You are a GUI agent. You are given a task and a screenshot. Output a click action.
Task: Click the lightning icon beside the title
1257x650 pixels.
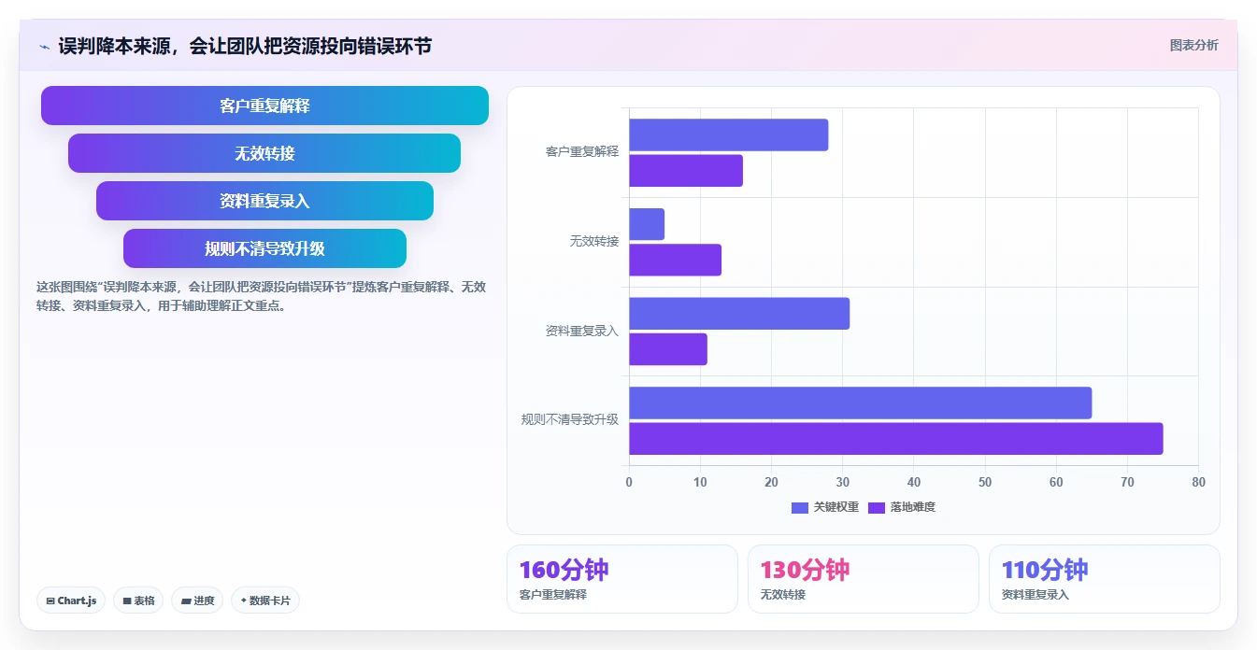tap(44, 46)
